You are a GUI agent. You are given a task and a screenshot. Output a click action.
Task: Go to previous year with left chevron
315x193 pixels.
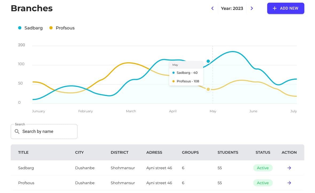click(x=212, y=8)
